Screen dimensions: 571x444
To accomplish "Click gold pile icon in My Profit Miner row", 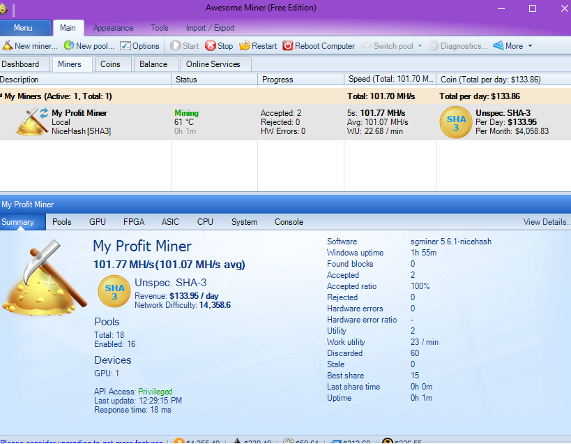I will [31, 122].
